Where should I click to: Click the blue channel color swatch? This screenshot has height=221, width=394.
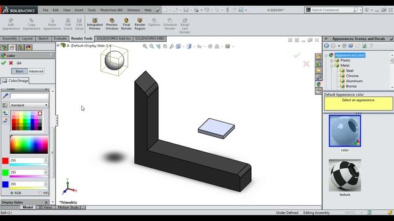point(6,184)
